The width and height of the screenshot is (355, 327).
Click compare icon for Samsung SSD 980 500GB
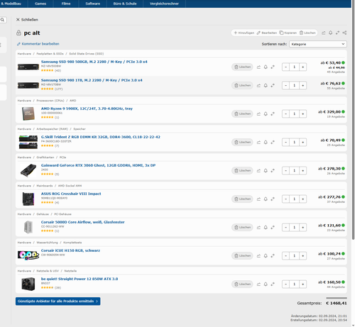[273, 67]
